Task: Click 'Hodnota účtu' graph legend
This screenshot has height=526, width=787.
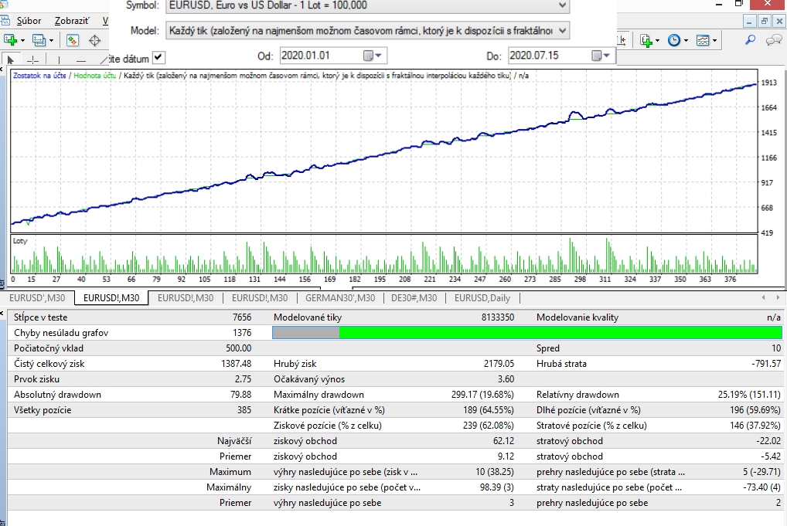Action: tap(95, 76)
